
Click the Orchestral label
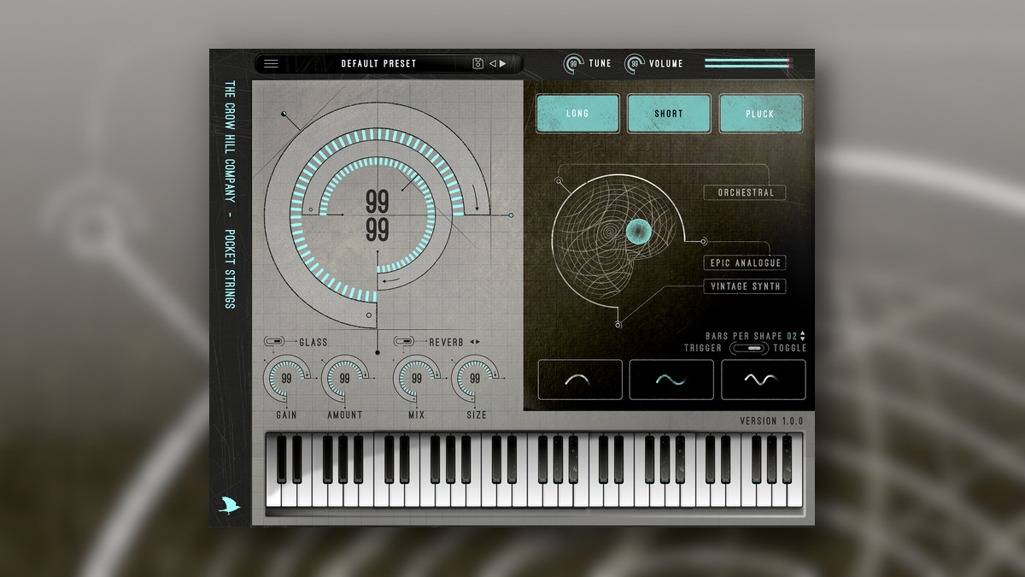pos(745,192)
